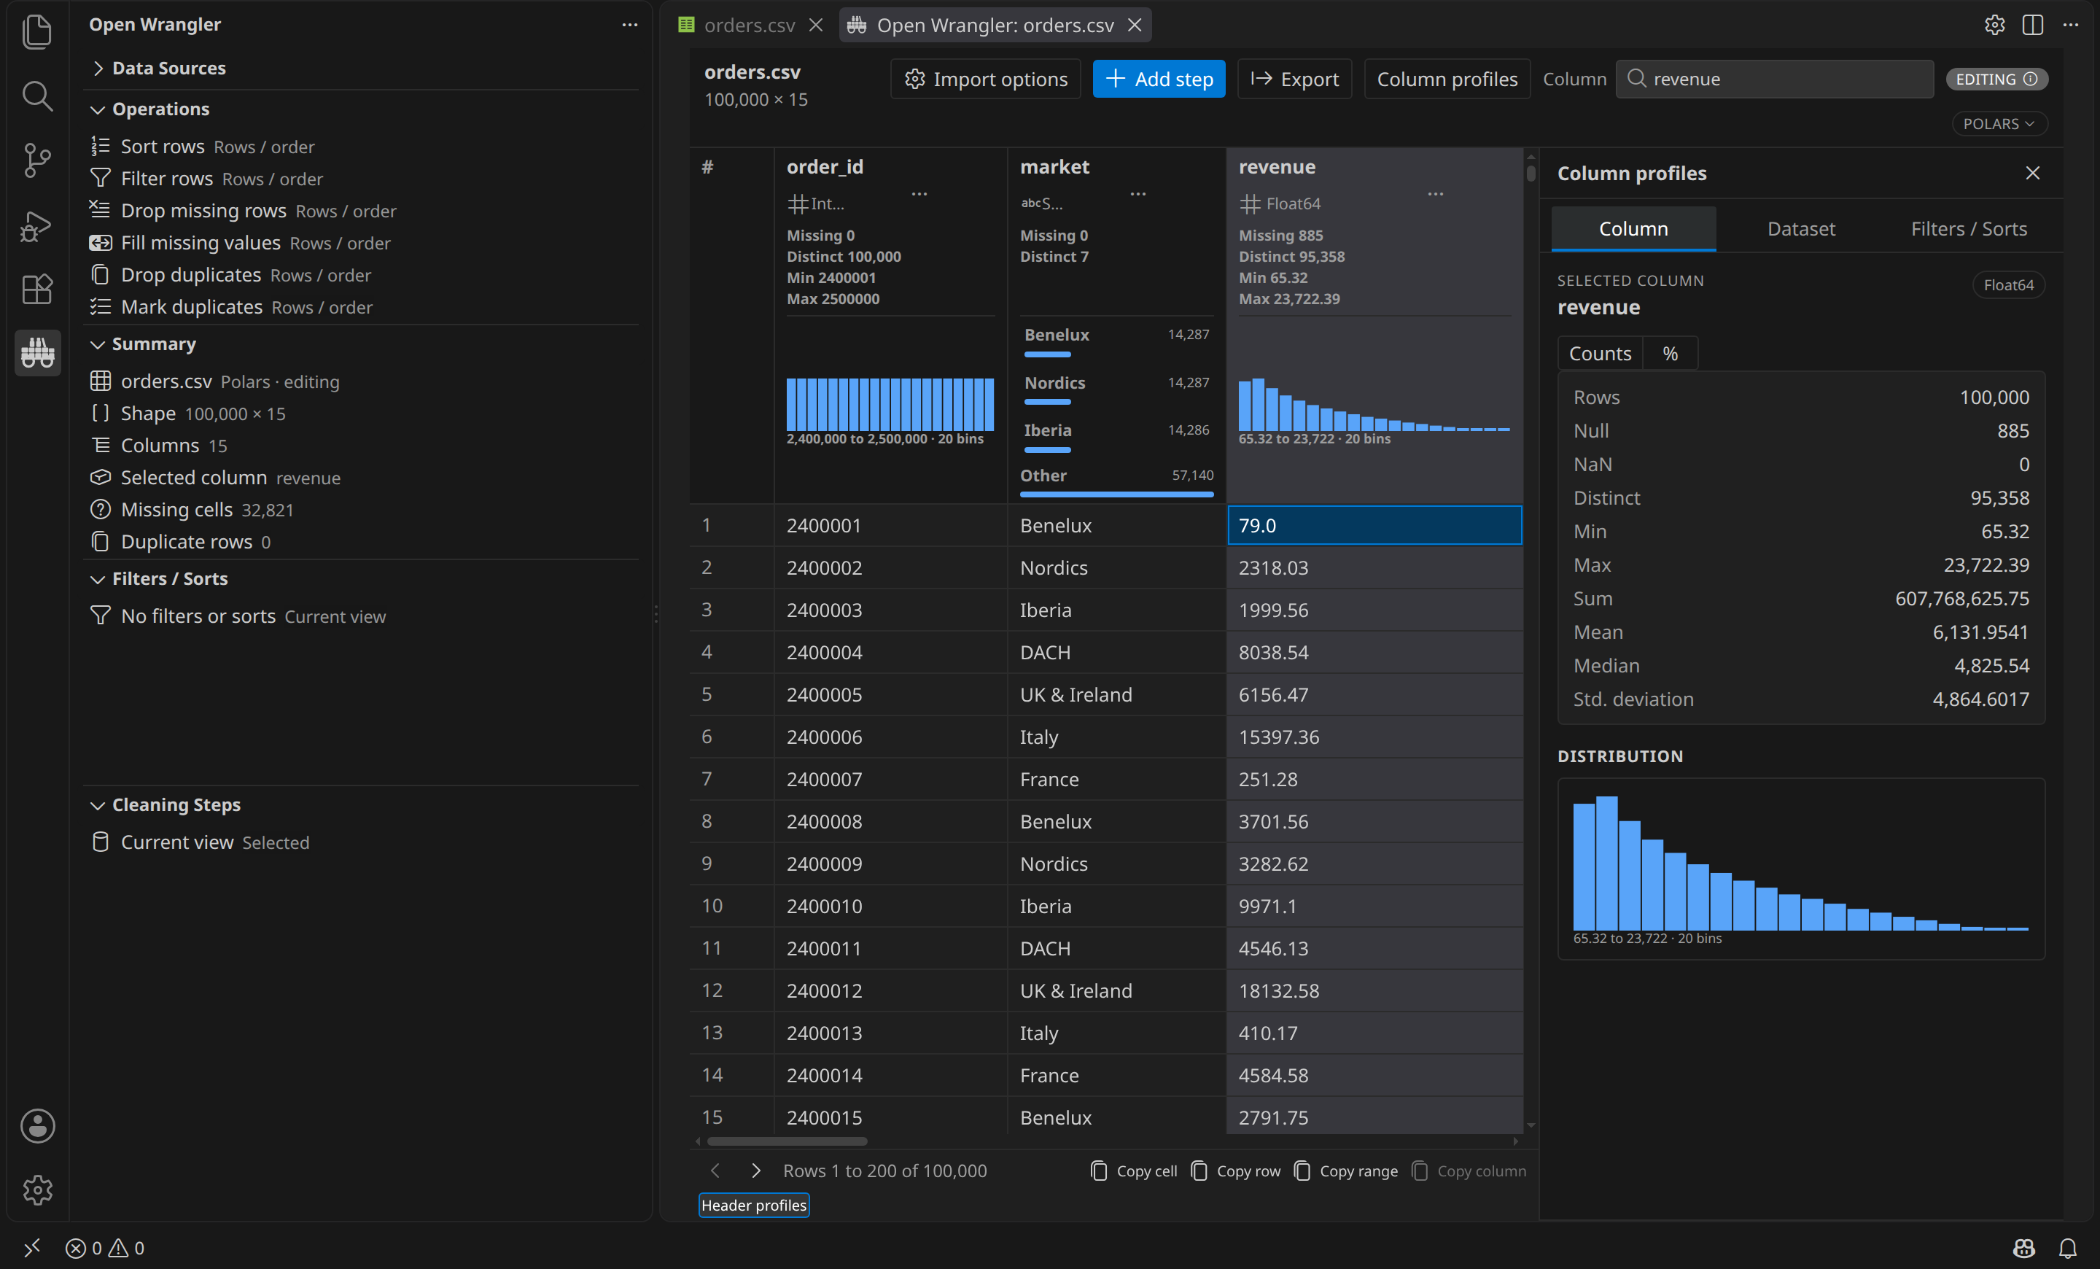Screen dimensions: 2100x1269
Task: Select the Open Wrangler activity bar icon
Action: coord(36,352)
